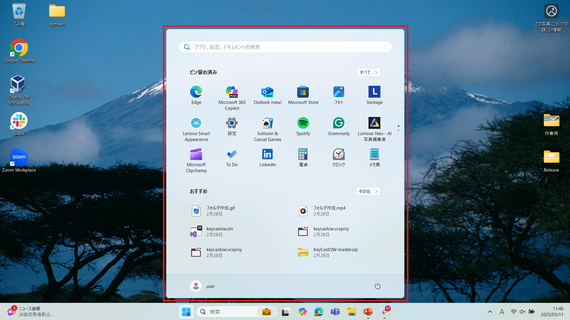Switch to PowerPoint on taskbar

coord(368,312)
